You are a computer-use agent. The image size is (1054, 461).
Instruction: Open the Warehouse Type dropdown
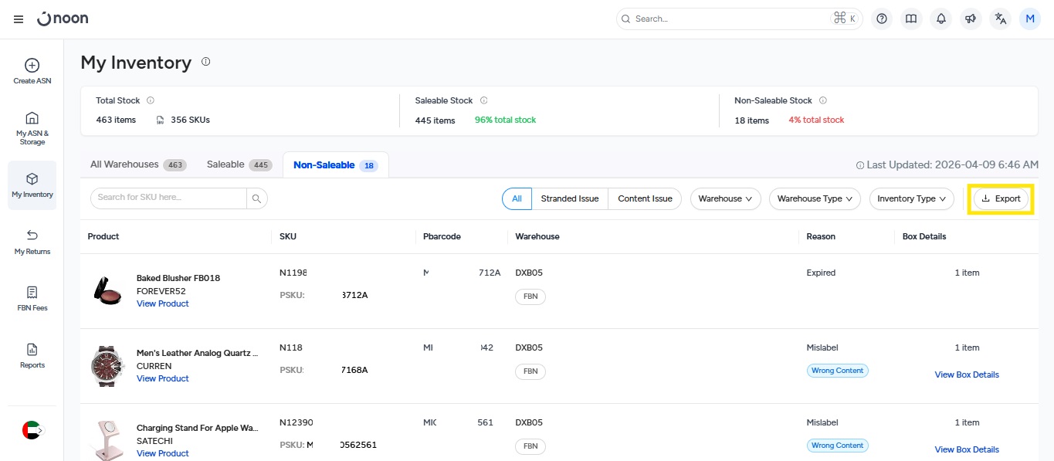click(815, 198)
